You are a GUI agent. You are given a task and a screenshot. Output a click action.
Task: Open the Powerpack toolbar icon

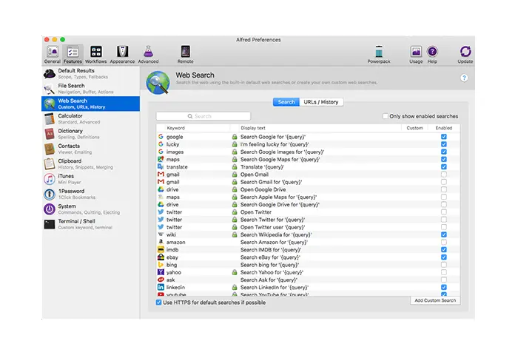(379, 53)
